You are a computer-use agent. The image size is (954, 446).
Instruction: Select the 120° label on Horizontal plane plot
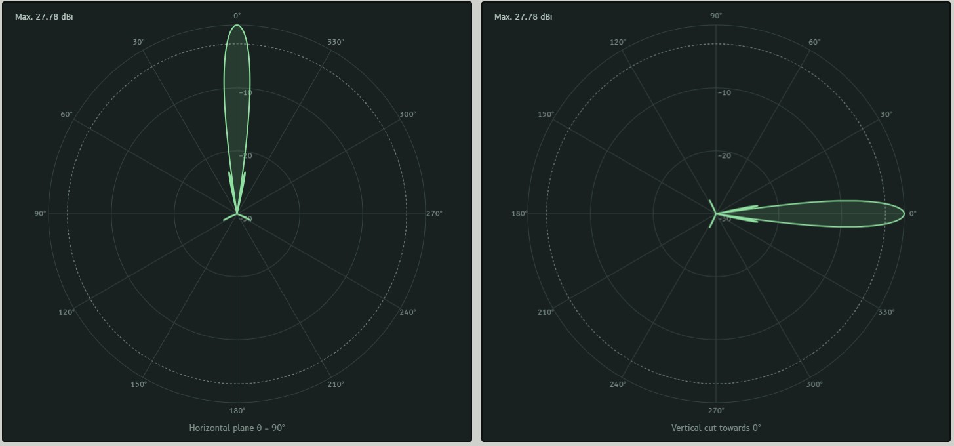coord(66,312)
